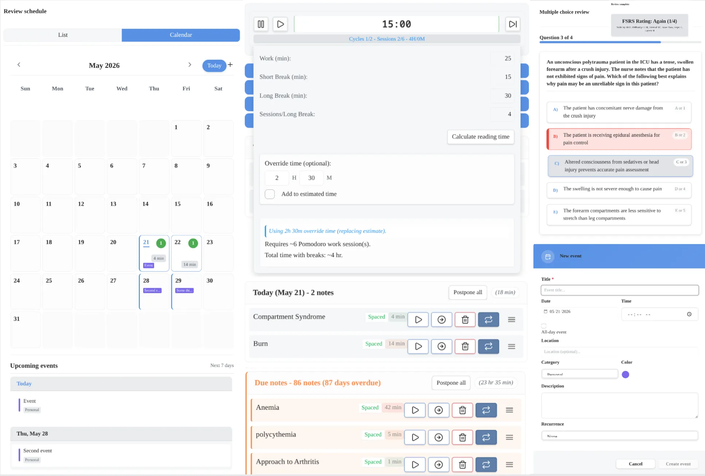This screenshot has height=476, width=705.
Task: Pick answer E forearm compartments
Action: pyautogui.click(x=619, y=215)
